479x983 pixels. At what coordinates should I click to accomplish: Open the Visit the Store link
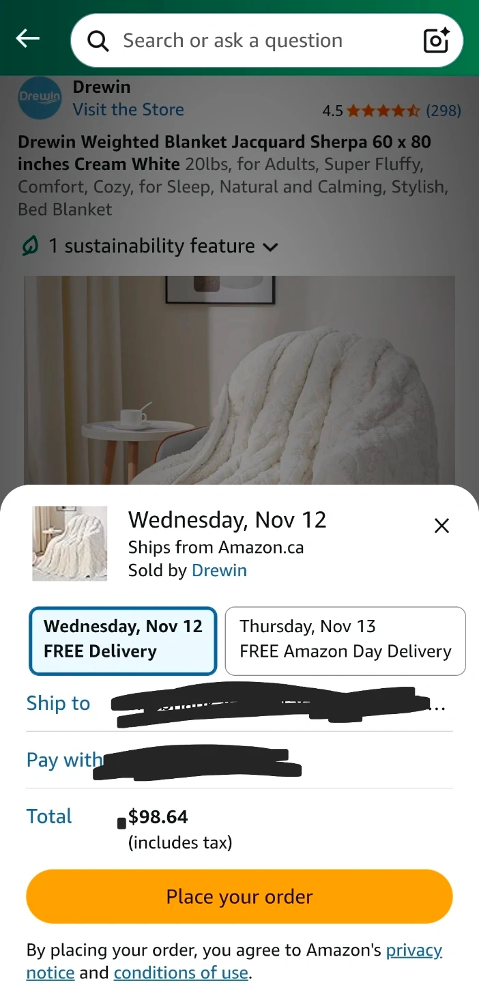[128, 110]
